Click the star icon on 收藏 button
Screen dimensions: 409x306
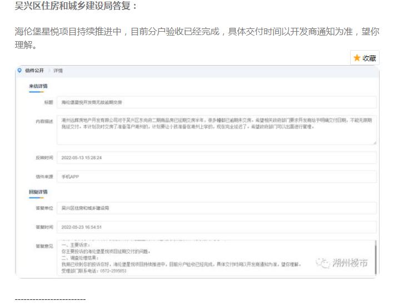click(357, 58)
